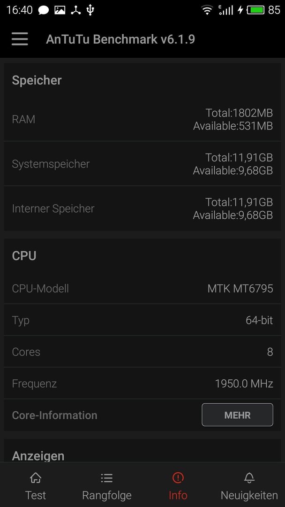Tap the cellular signal strength icon

(225, 10)
